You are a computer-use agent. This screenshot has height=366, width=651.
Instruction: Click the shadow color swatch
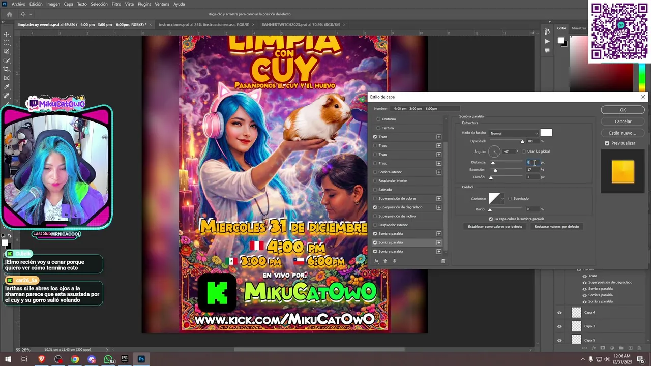546,133
